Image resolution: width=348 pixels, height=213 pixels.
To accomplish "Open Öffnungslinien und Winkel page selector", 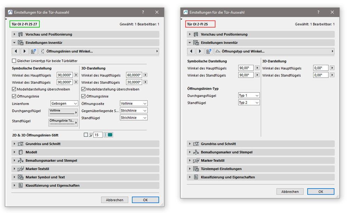I will point(99,51).
